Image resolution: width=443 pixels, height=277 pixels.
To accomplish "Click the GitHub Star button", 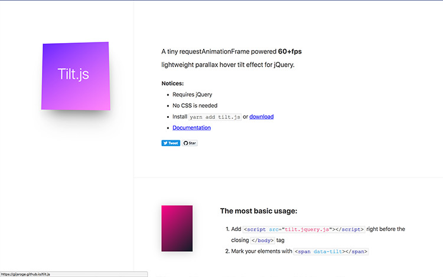I will (x=190, y=143).
